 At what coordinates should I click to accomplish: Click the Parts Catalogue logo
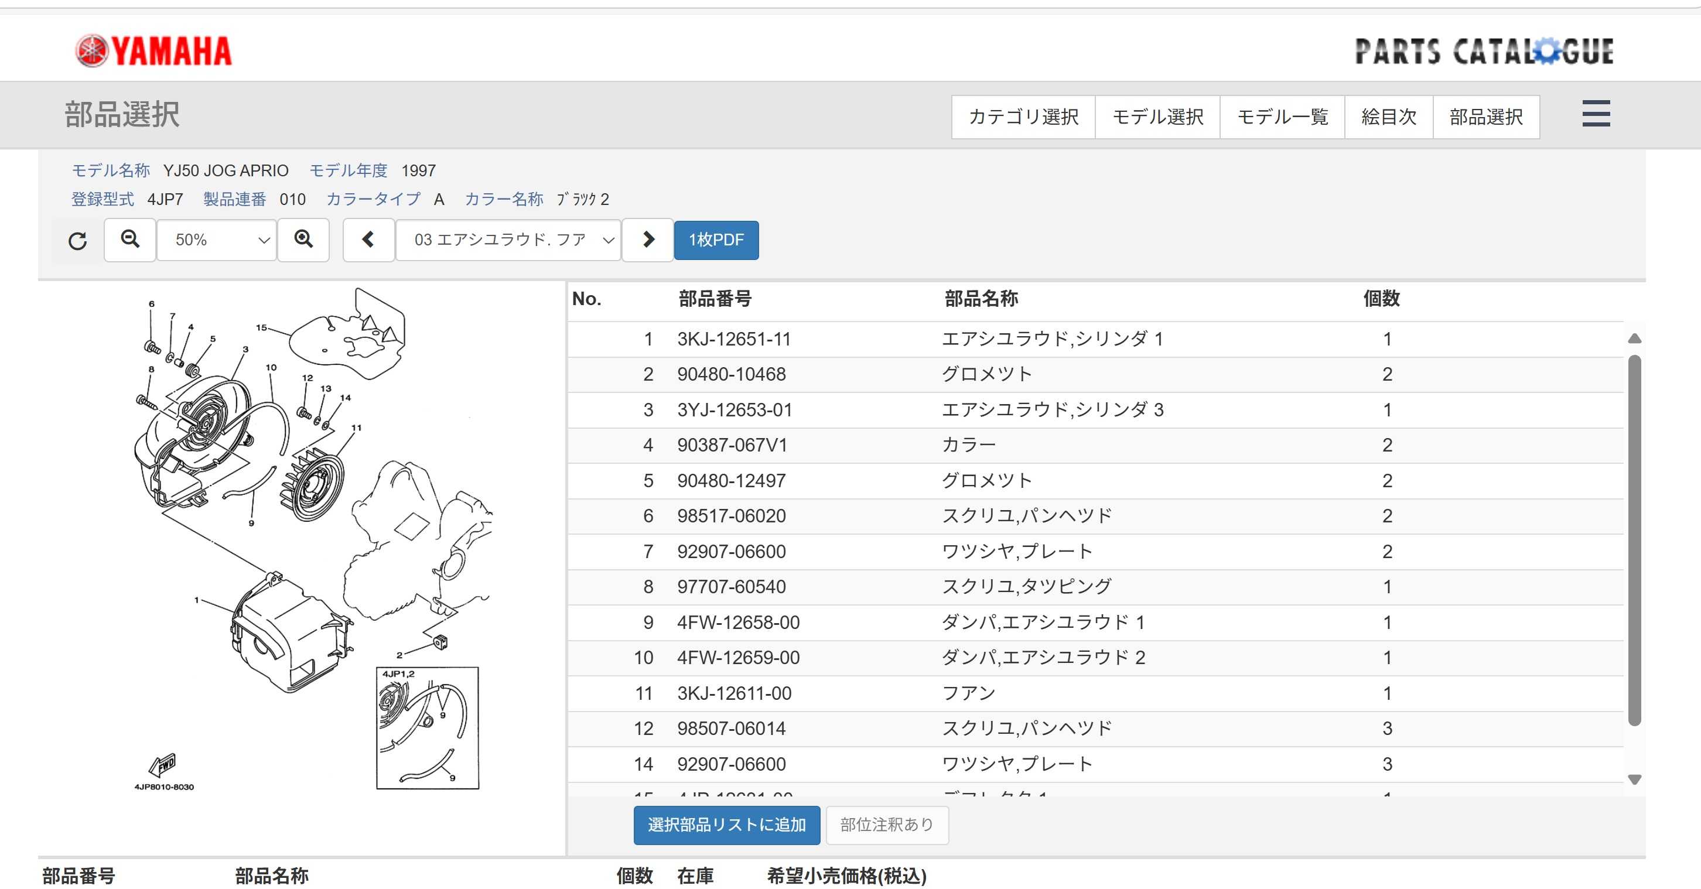point(1484,52)
